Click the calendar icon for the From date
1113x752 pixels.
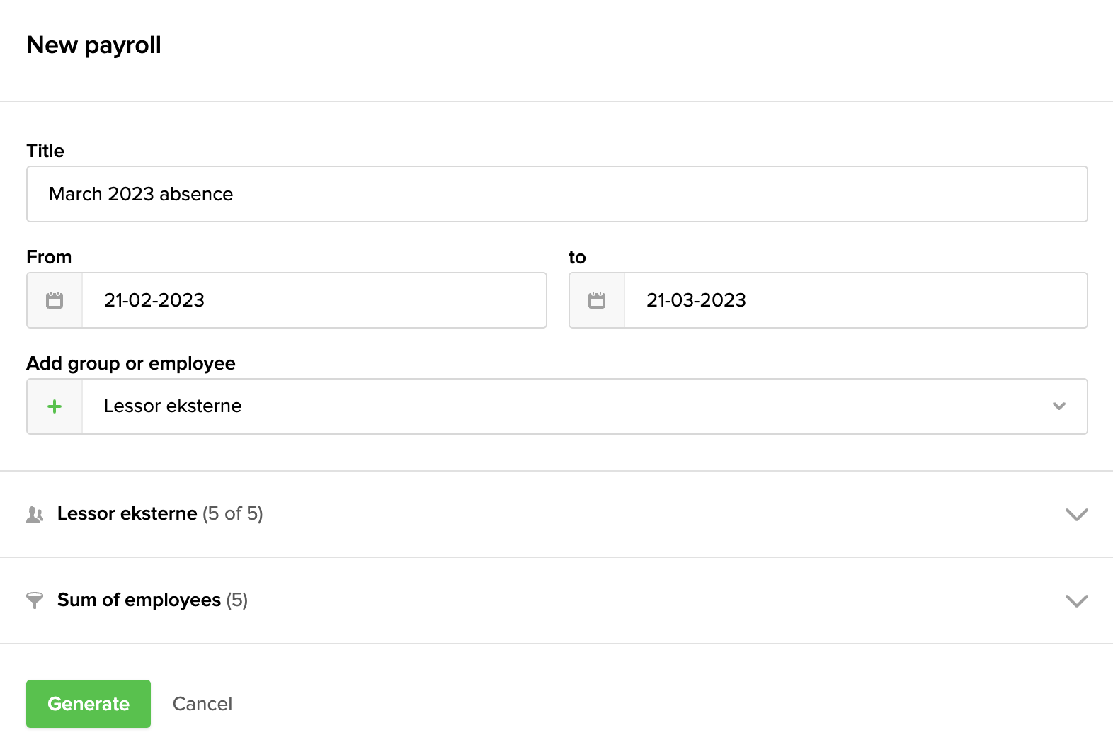click(54, 300)
